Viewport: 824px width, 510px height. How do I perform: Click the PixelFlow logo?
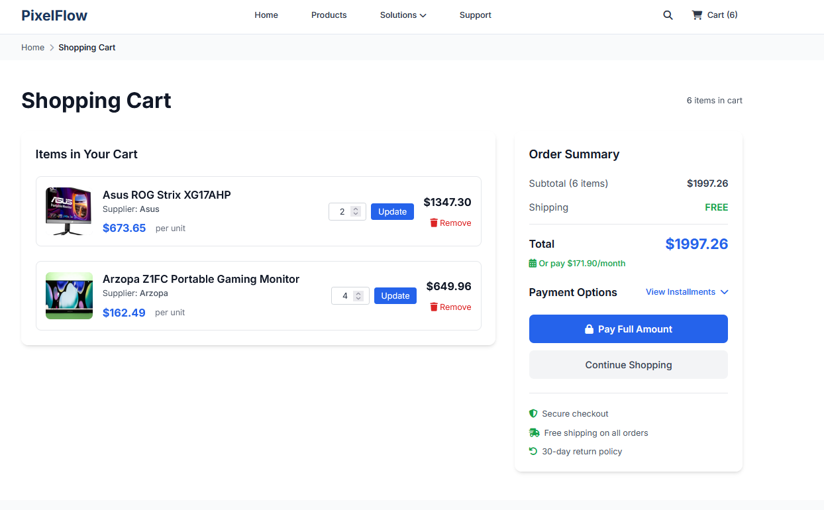(54, 15)
